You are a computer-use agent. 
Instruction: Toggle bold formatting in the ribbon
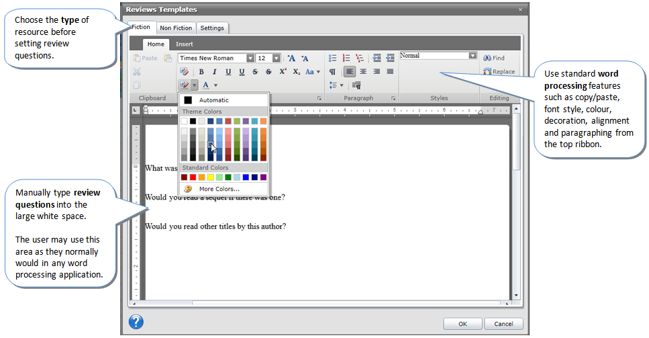pyautogui.click(x=201, y=72)
